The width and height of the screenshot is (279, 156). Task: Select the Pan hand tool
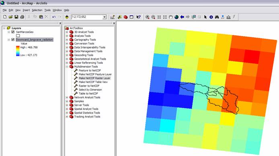point(170,17)
